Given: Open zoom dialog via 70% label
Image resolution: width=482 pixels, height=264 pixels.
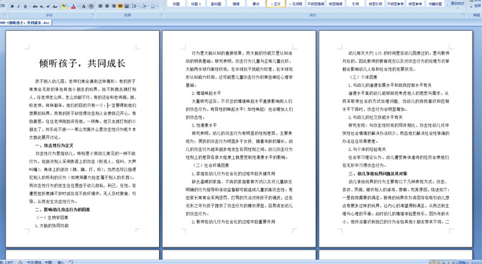Looking at the screenshot, I should tap(462, 262).
